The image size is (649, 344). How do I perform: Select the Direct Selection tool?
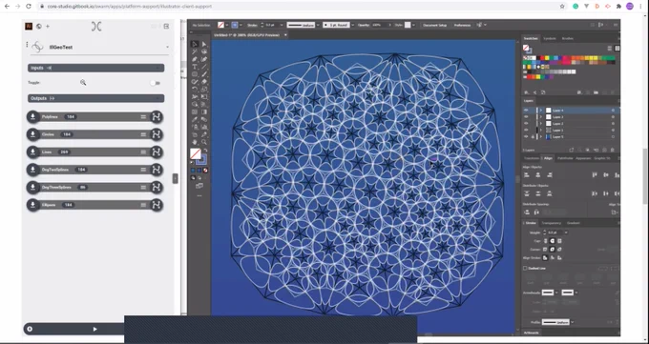pos(204,44)
